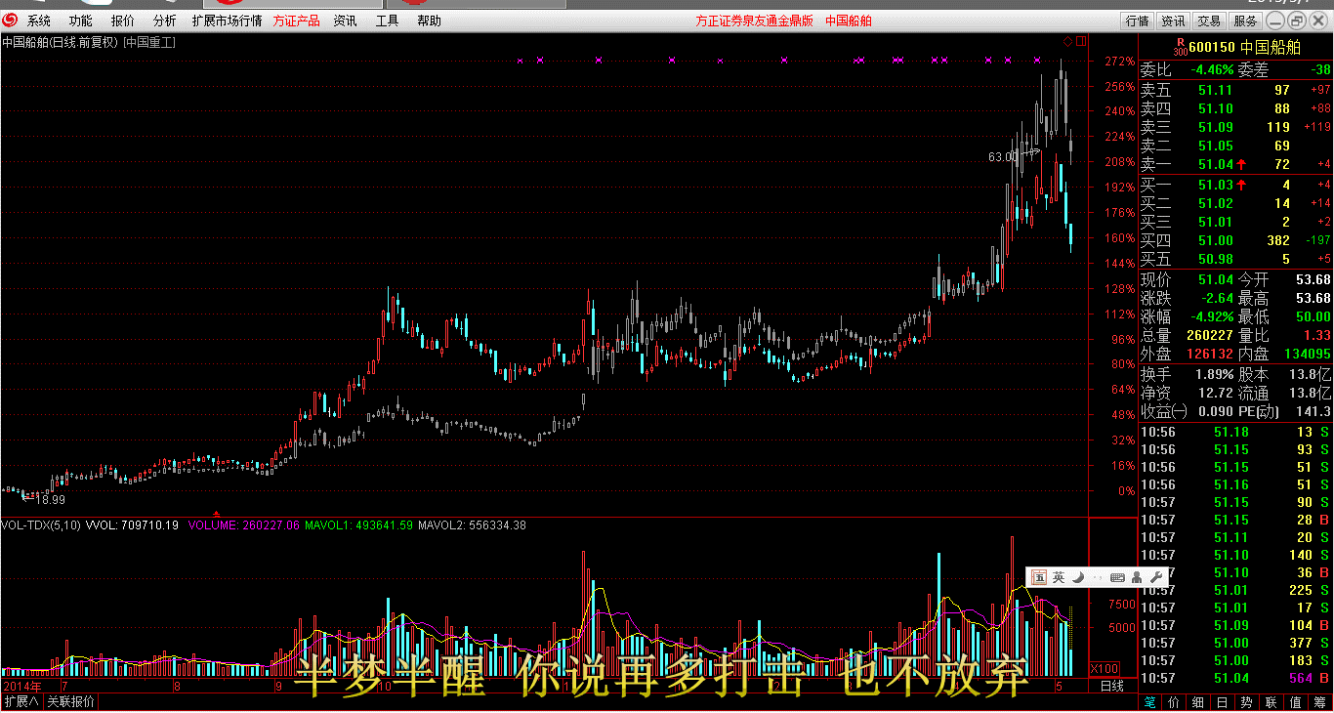Click the 行情 button at top right

tap(1137, 21)
